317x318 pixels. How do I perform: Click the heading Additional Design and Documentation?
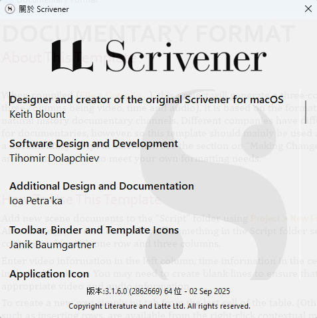coord(102,186)
